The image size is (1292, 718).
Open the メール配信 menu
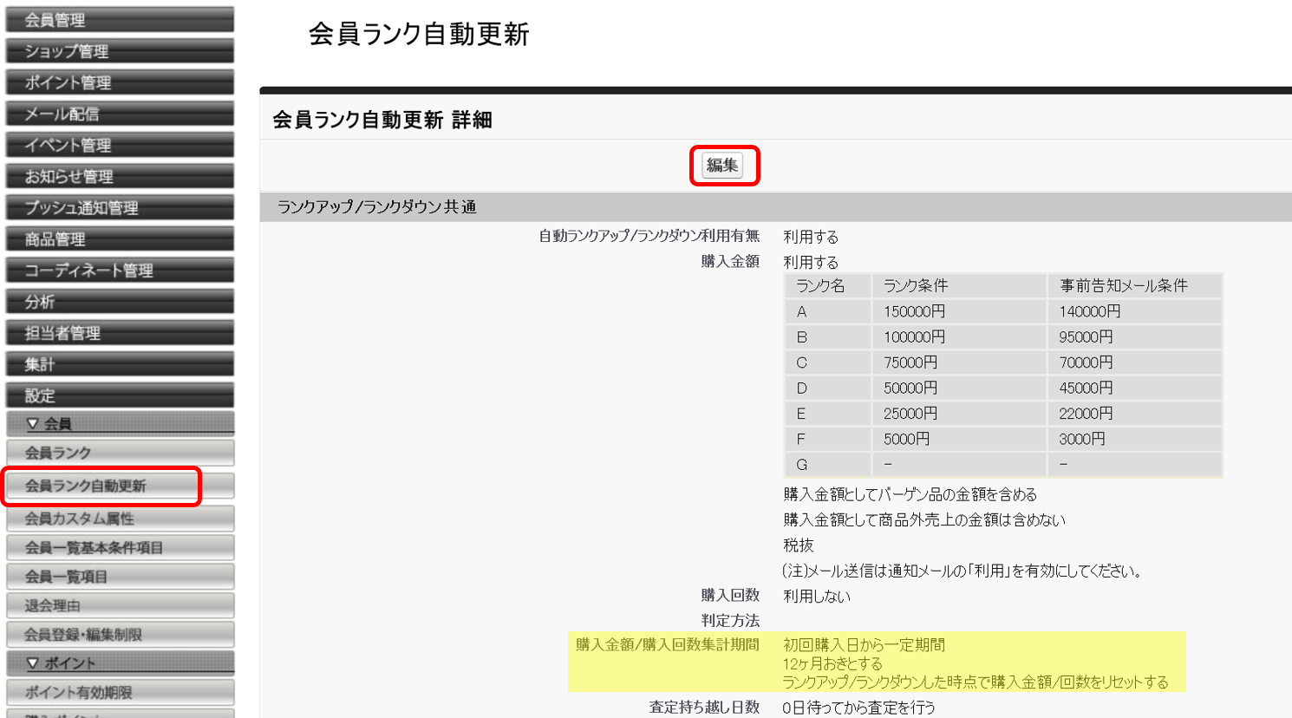(120, 113)
